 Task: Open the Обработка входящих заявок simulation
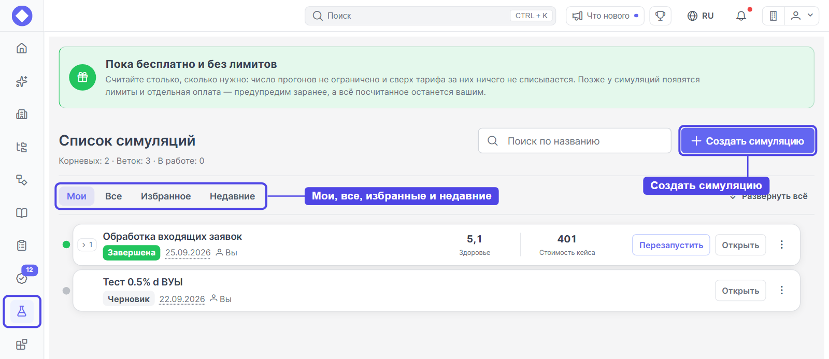740,245
